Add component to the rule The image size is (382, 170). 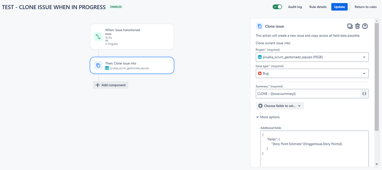pyautogui.click(x=111, y=85)
